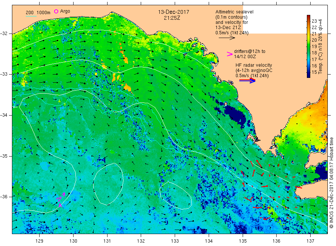Click the latitude axis label -33

click(4, 74)
